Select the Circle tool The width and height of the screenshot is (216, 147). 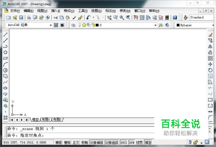point(5,70)
